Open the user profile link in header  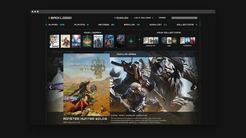pos(121,18)
